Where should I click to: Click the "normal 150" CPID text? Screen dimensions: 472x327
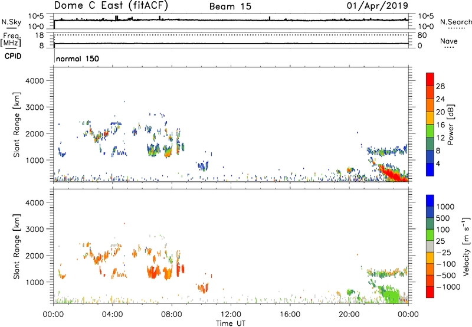point(77,58)
